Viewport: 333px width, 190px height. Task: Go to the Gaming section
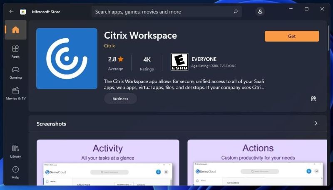(x=15, y=72)
